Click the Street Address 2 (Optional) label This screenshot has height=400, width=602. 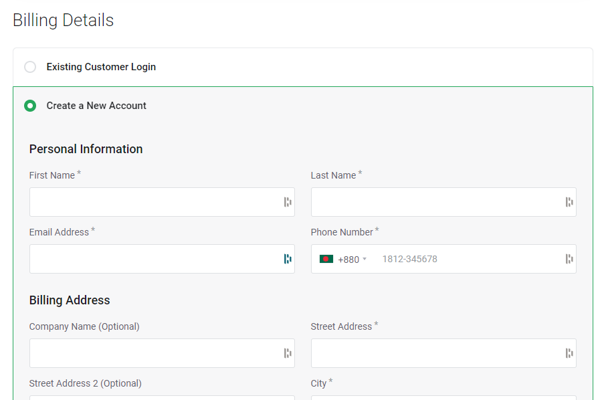[85, 383]
